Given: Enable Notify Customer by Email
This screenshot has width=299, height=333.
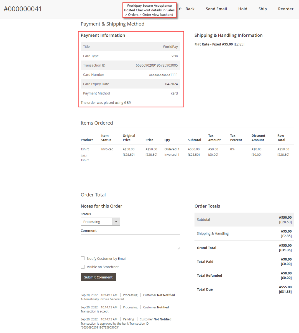Looking at the screenshot, I should (83, 258).
